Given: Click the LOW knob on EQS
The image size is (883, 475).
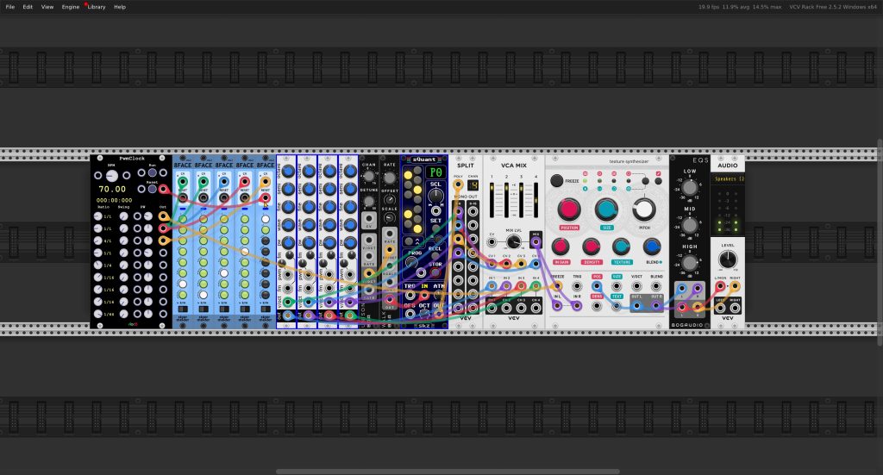Looking at the screenshot, I should pyautogui.click(x=690, y=187).
